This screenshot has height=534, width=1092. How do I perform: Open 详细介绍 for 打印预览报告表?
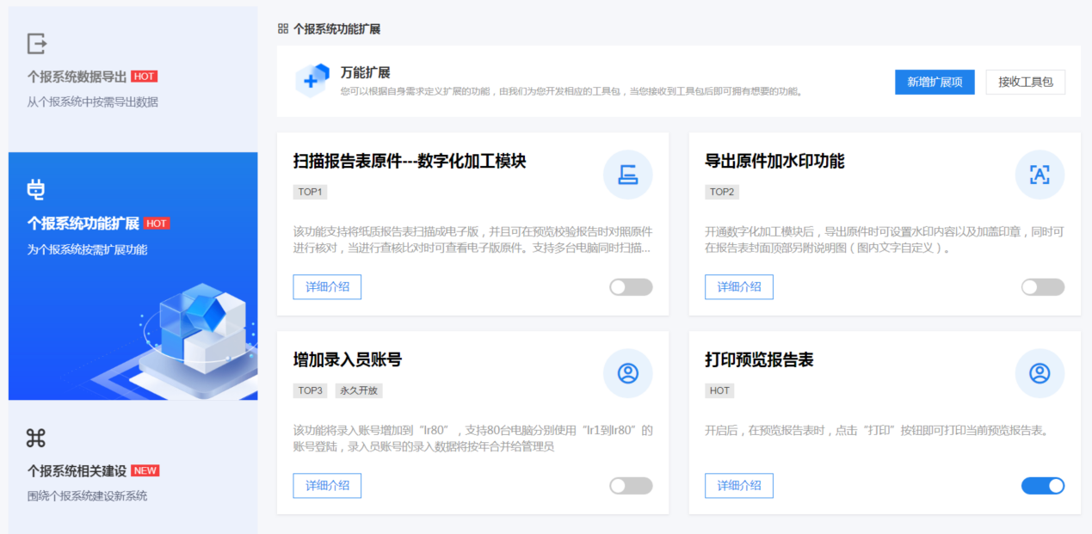(x=738, y=486)
